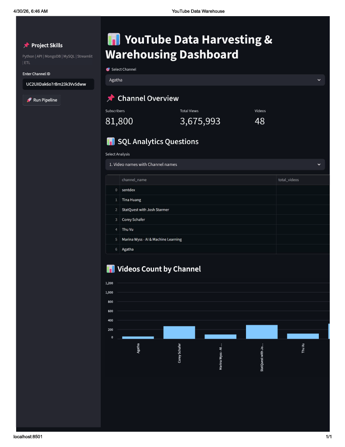Click the rocket icon in Run Pipeline

click(29, 100)
